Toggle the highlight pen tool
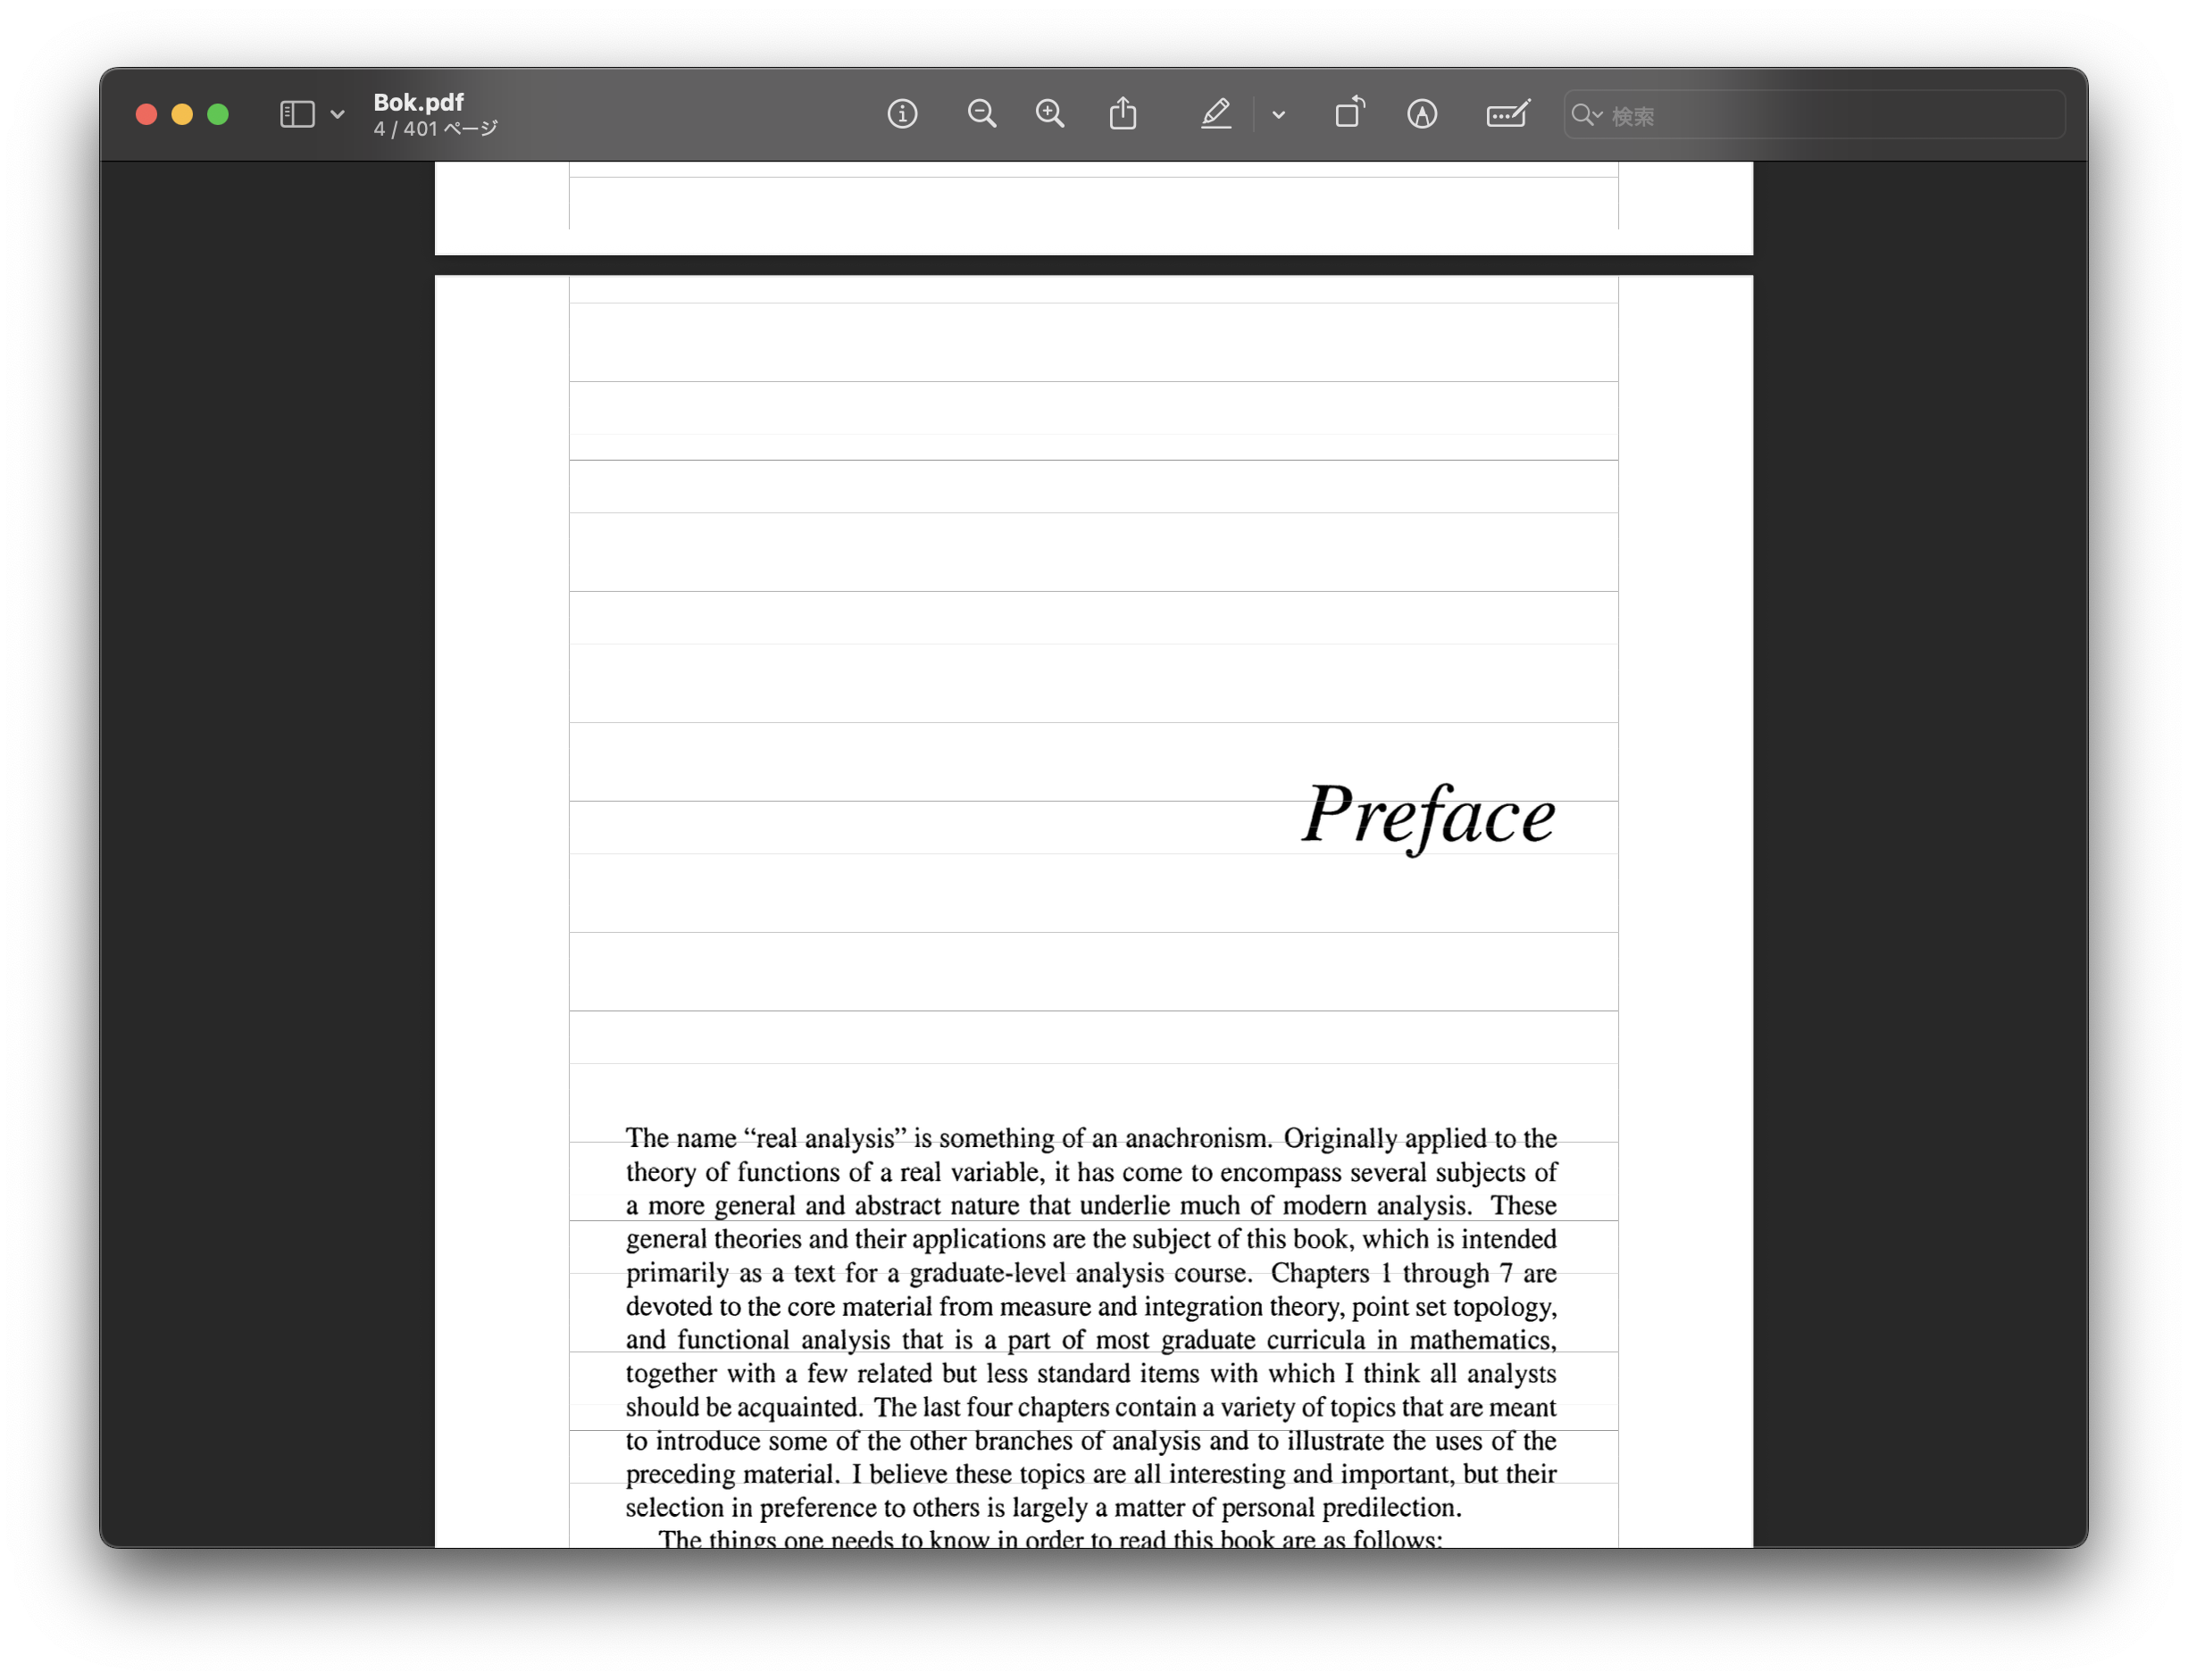The width and height of the screenshot is (2188, 1680). (x=1215, y=114)
